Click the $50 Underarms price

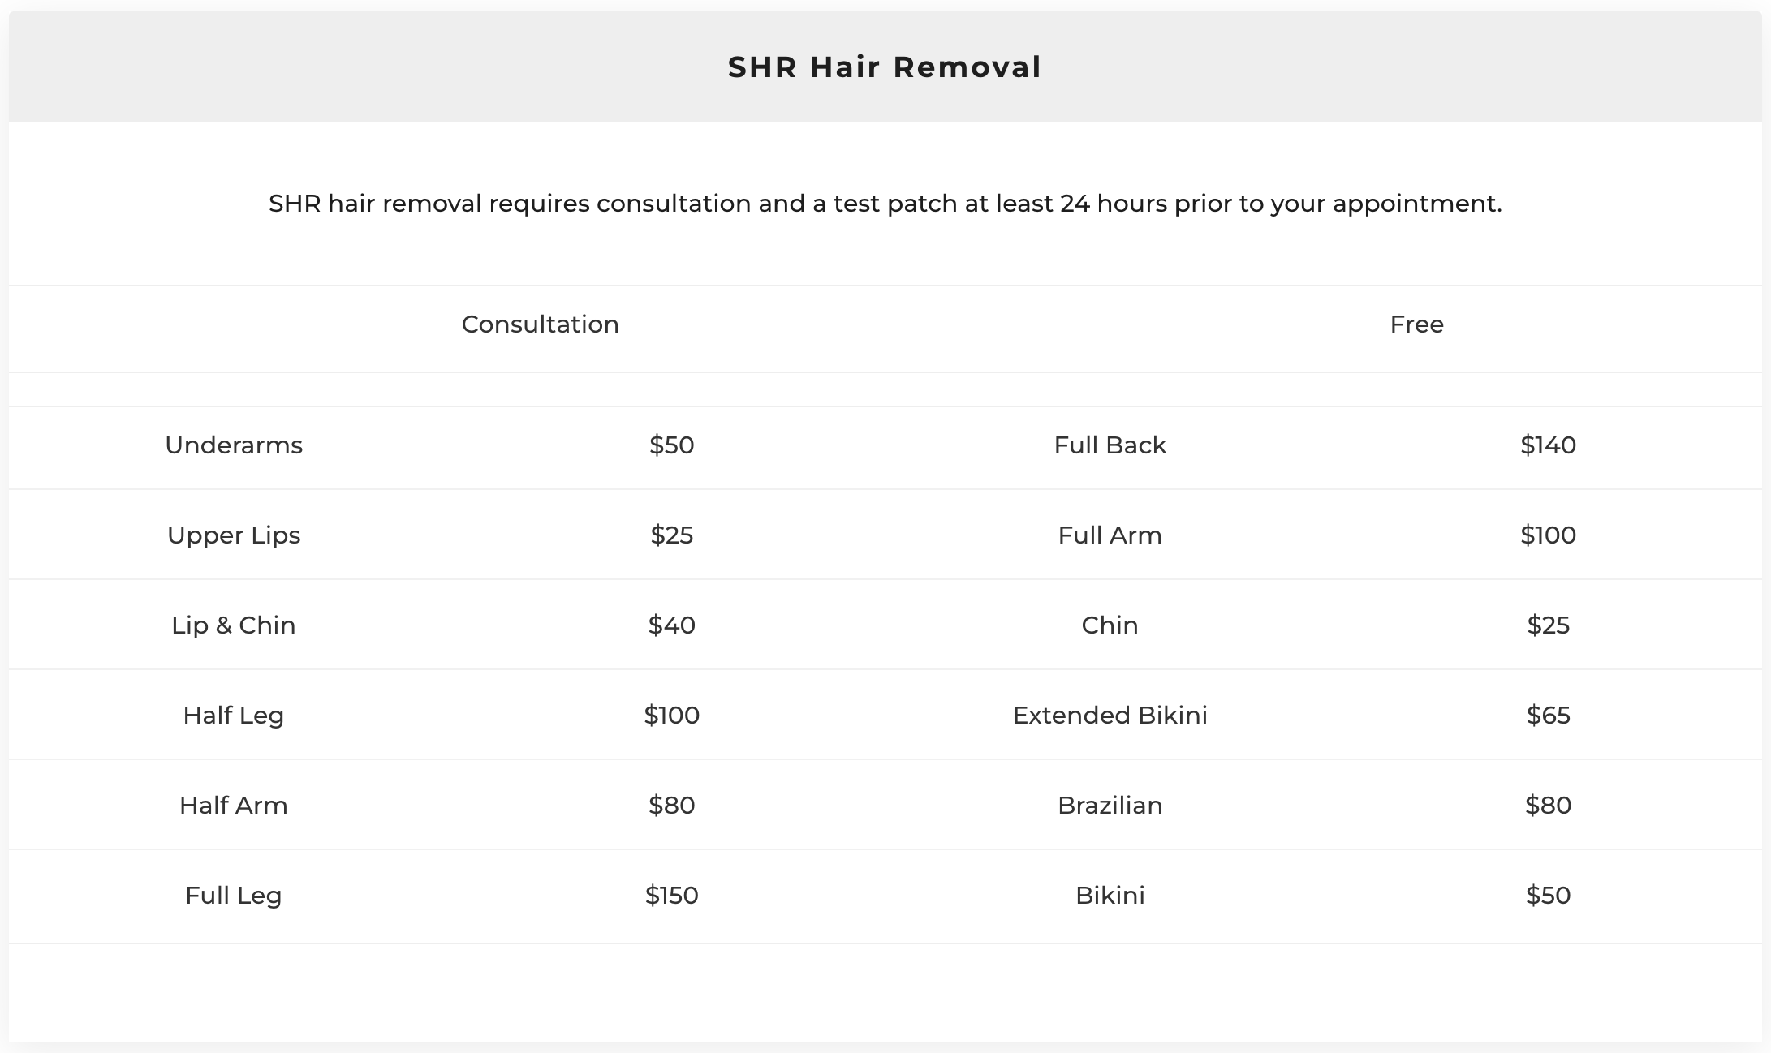pos(671,445)
